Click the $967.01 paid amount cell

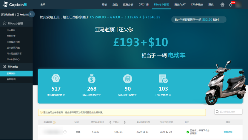pyautogui.click(x=118, y=132)
